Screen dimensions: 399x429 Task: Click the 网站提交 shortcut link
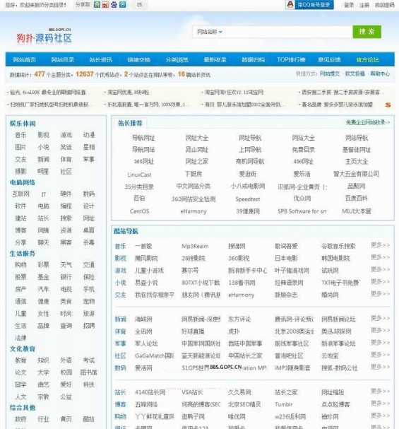pos(330,74)
